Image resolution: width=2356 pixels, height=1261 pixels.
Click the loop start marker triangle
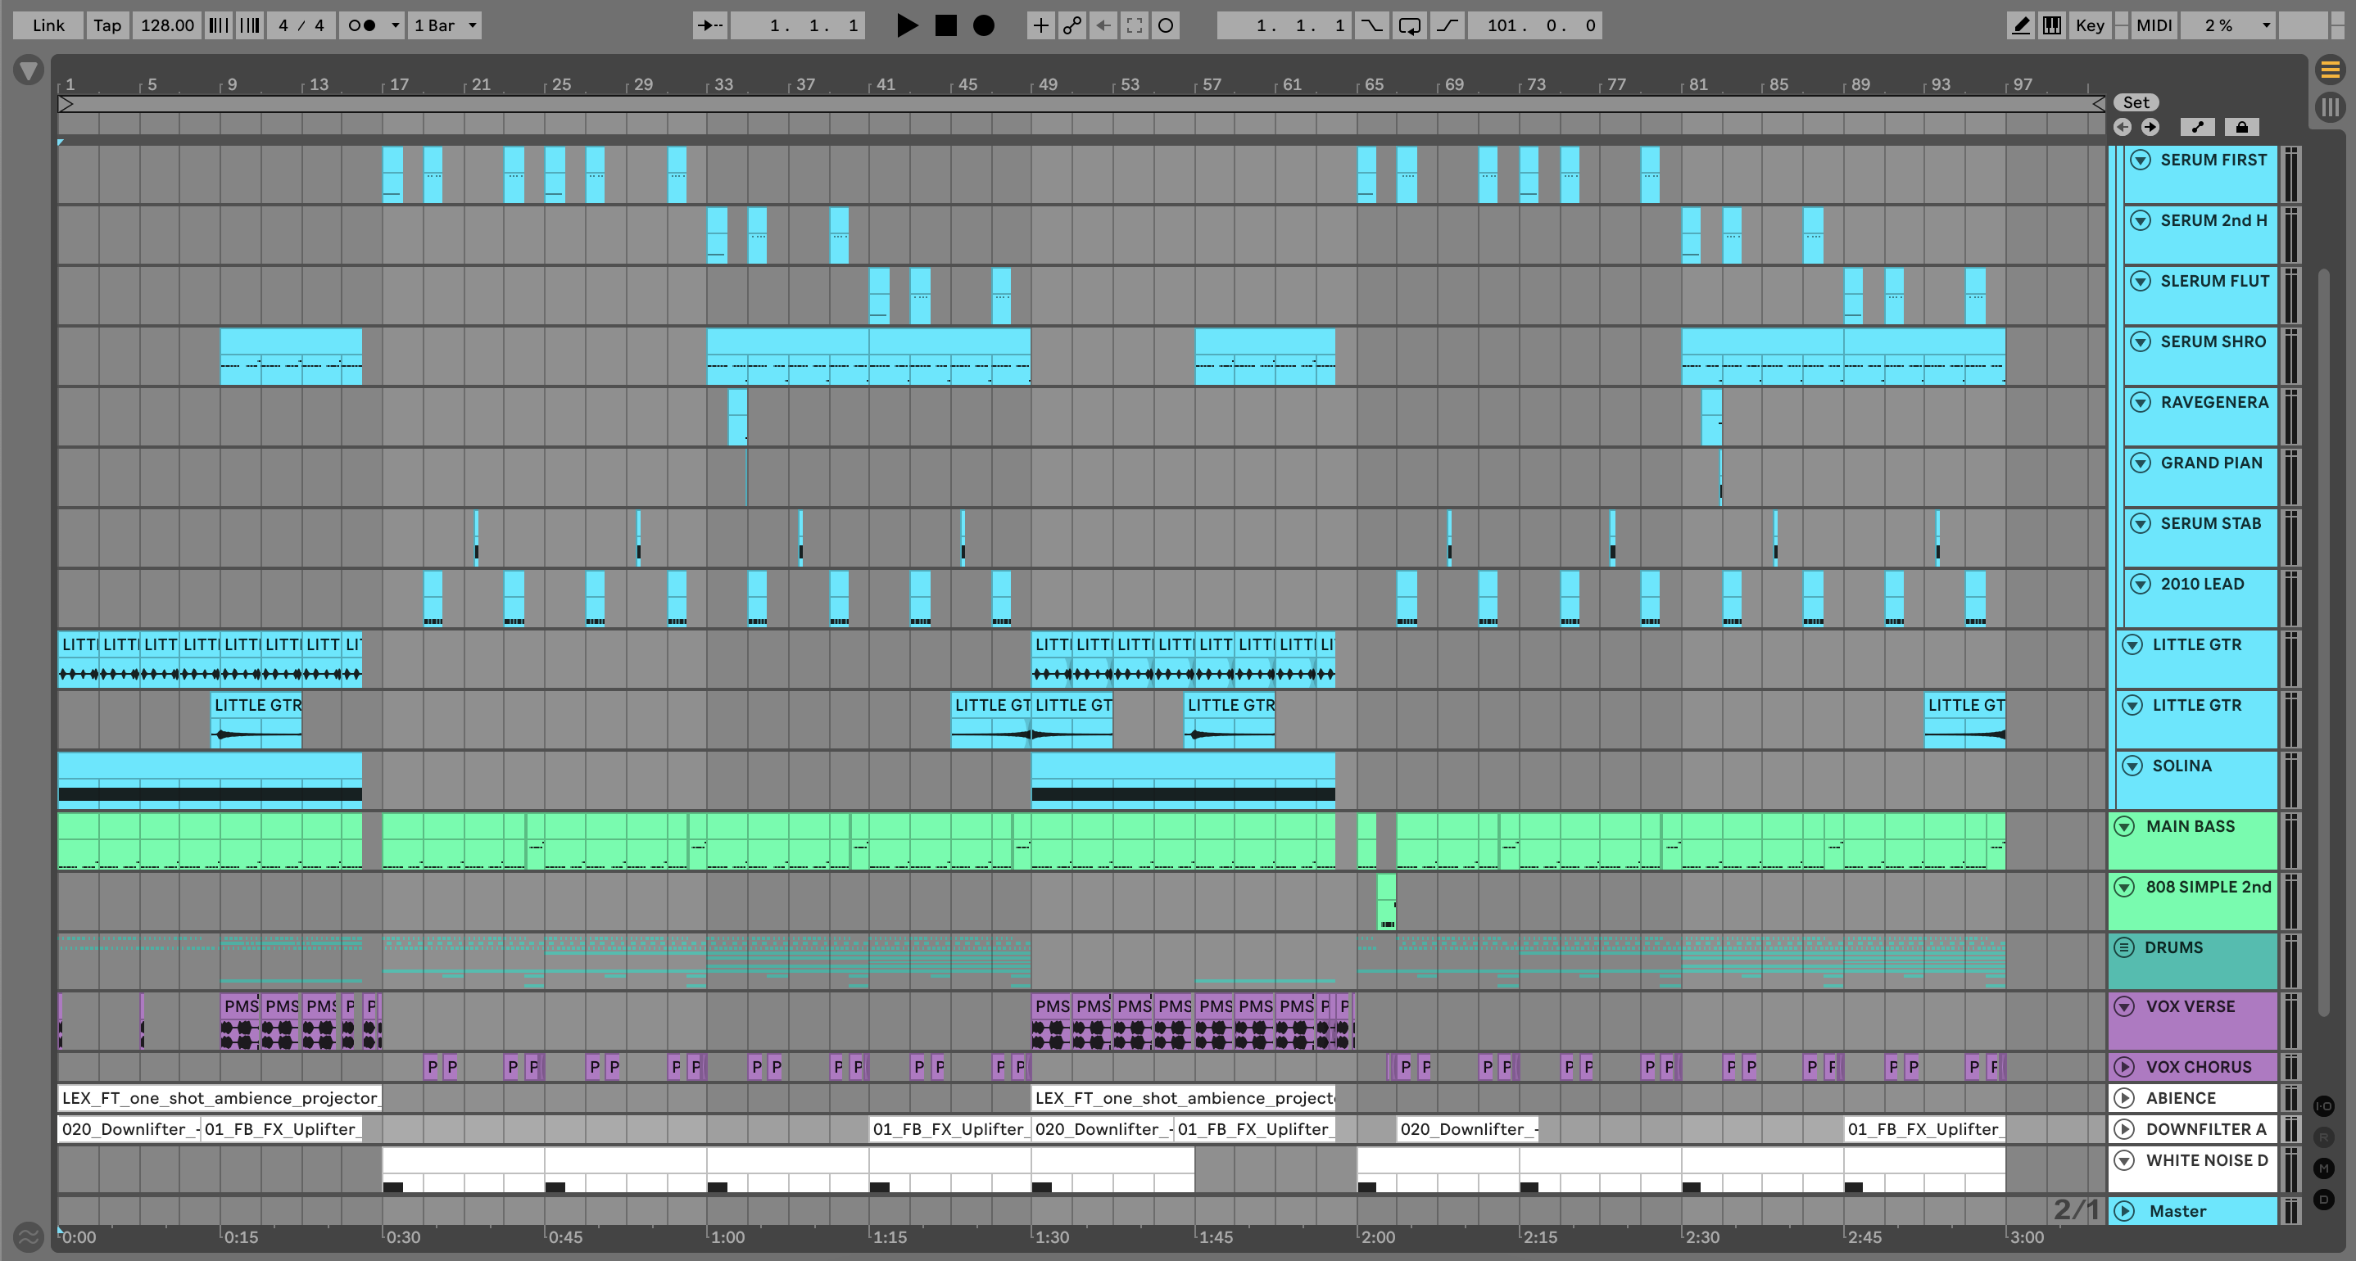pyautogui.click(x=66, y=104)
